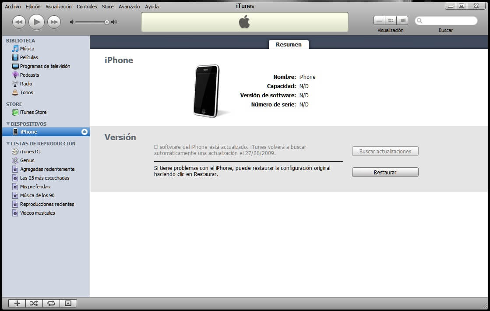490x311 pixels.
Task: Click the search field in toolbar
Action: pyautogui.click(x=446, y=21)
